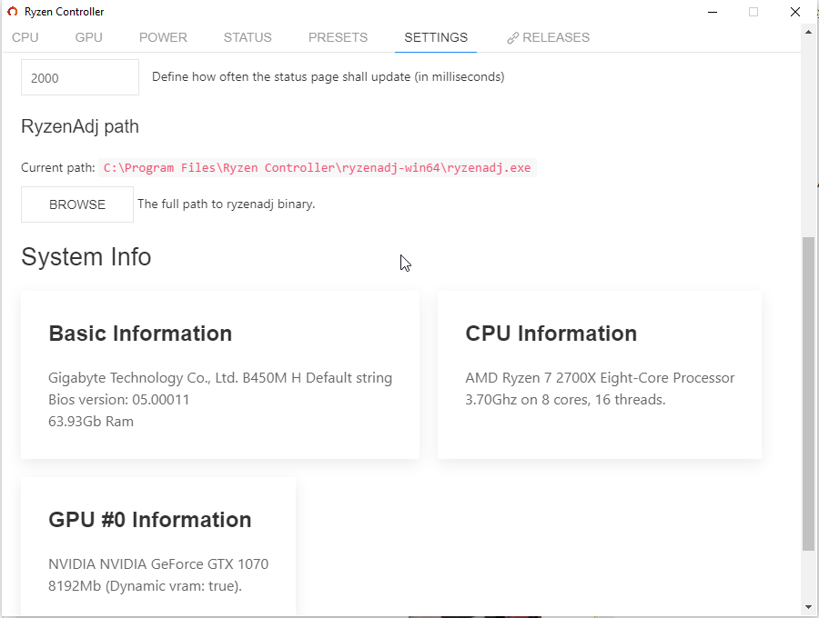The width and height of the screenshot is (819, 618).
Task: Click the link icon beside RELEASES
Action: click(x=513, y=38)
